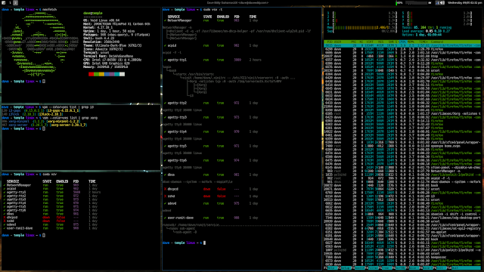
Task: Click the red X beside sshd in middle terminal
Action: (166, 196)
